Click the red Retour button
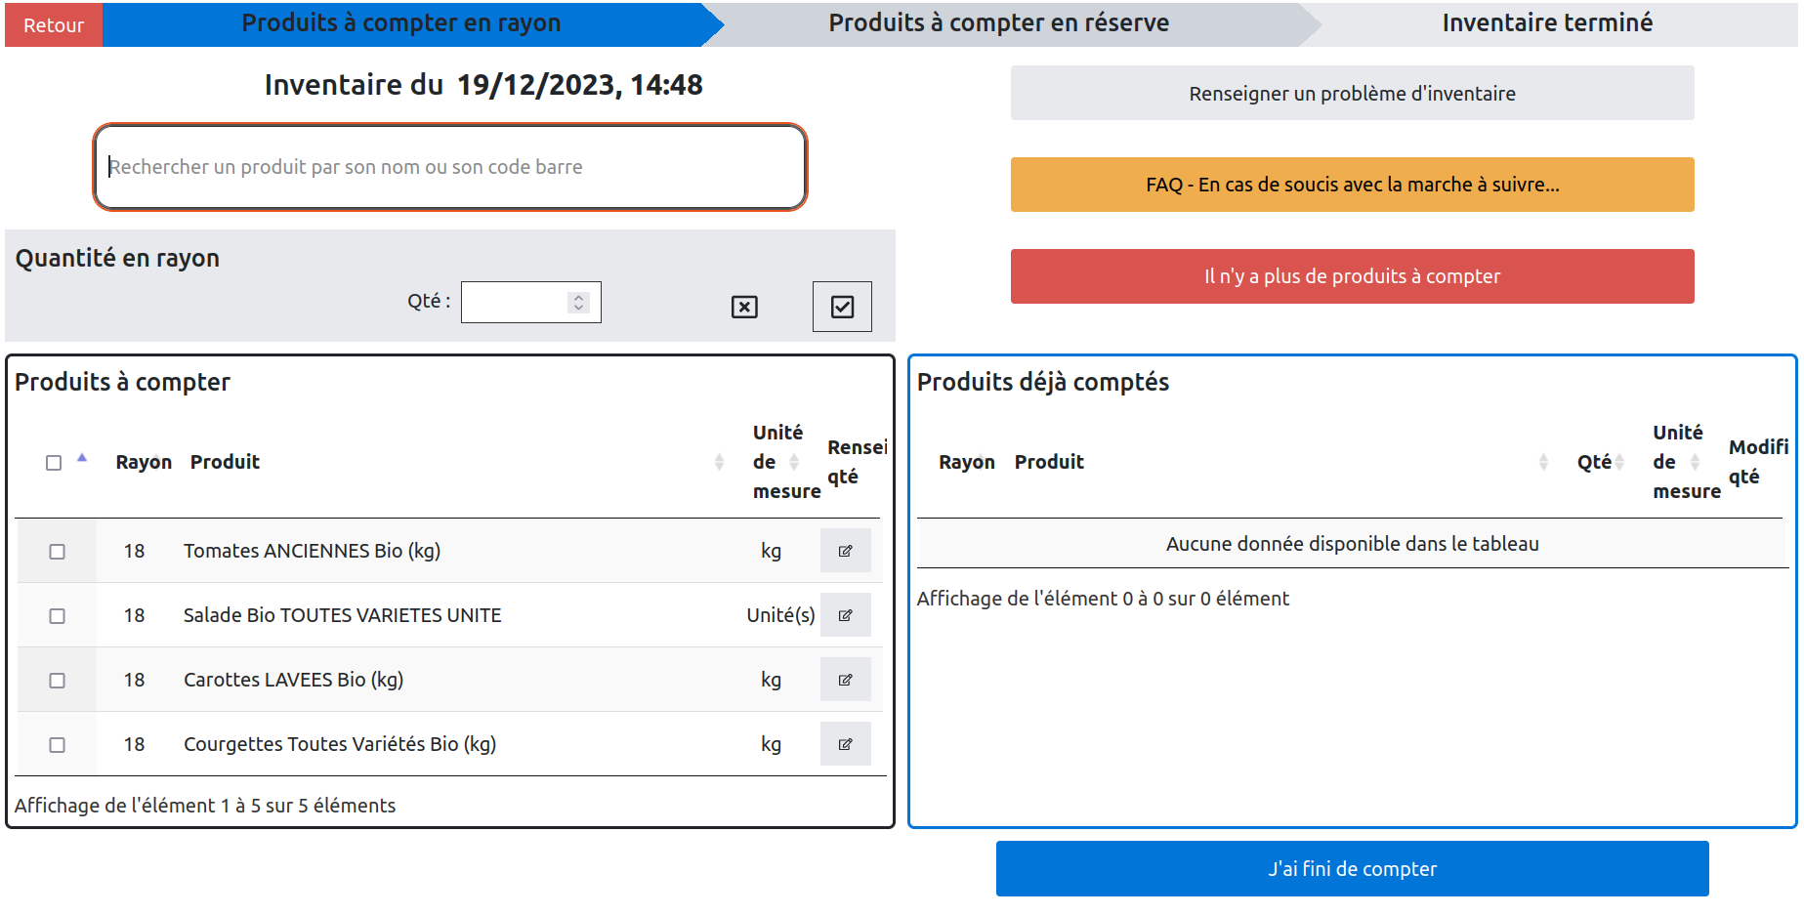This screenshot has width=1804, height=915. click(x=54, y=25)
